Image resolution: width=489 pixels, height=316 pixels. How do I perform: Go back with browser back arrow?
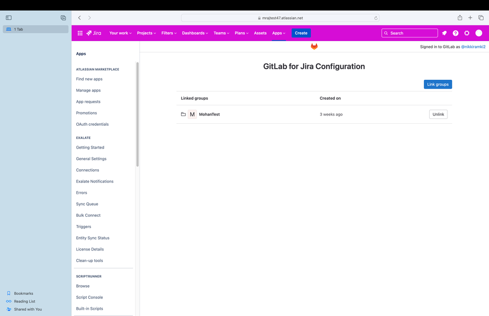[x=79, y=18]
